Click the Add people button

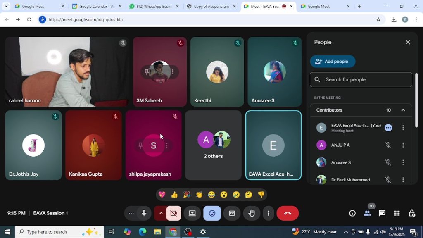[x=333, y=61]
